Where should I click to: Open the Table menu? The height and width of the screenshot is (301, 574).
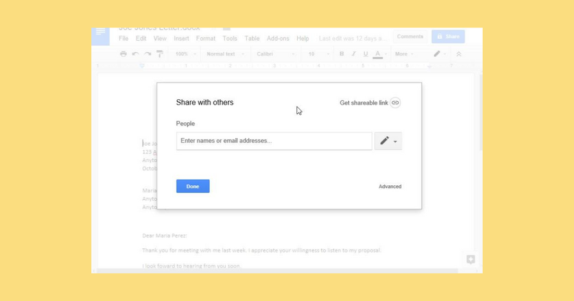point(252,38)
